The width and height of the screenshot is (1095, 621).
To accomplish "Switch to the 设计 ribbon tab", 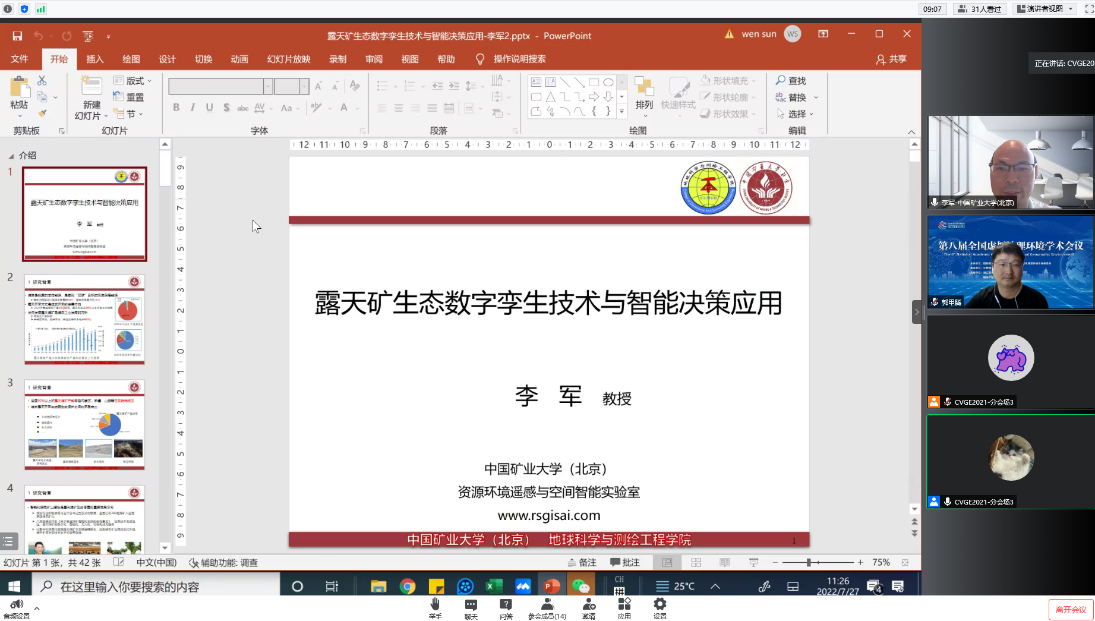I will (168, 59).
